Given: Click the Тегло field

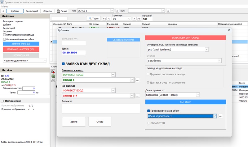Looking at the screenshot, I should (26, 93).
